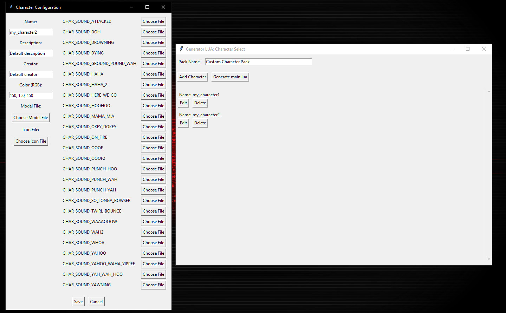Click the Color (RGB) input field

tap(31, 96)
